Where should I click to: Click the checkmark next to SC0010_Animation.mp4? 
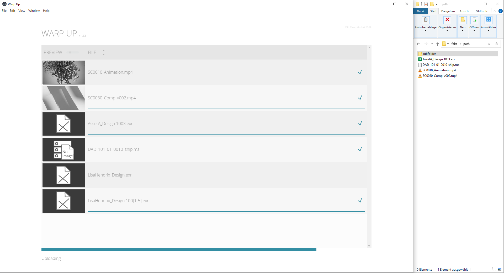[x=360, y=72]
